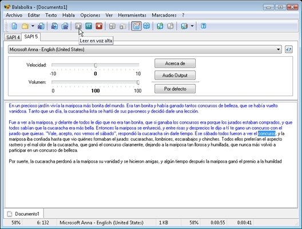Open the Microsoft Anna voice dropdown
This screenshot has width=302, height=229.
(x=145, y=49)
